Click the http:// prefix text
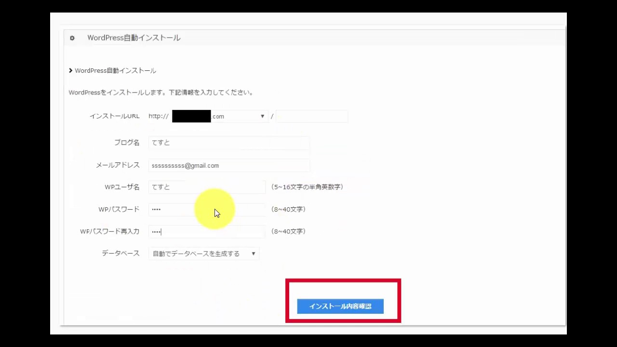The height and width of the screenshot is (347, 617). click(x=159, y=116)
